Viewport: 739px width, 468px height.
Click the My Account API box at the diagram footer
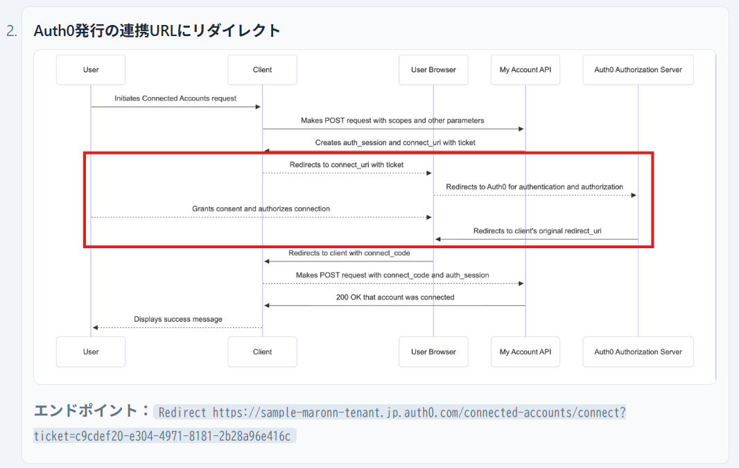click(525, 352)
